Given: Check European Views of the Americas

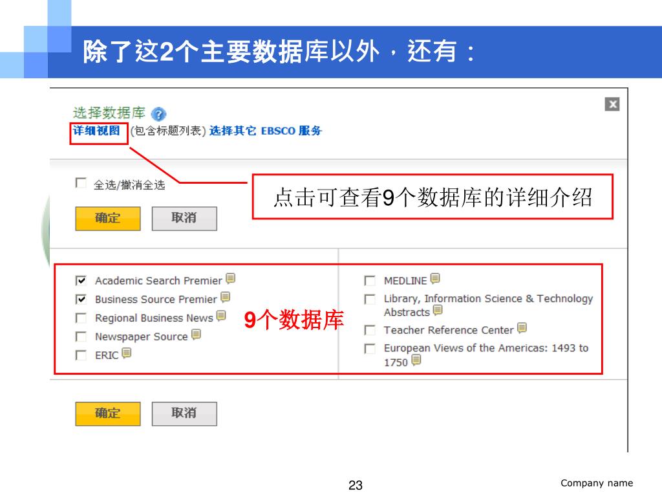Looking at the screenshot, I should pyautogui.click(x=370, y=349).
